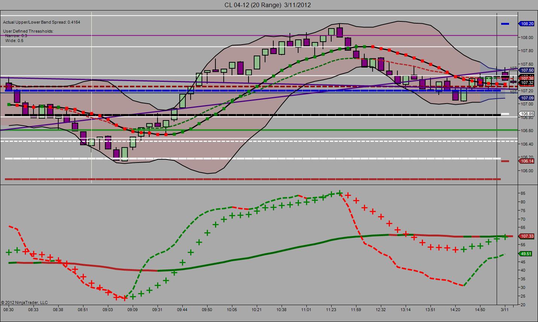This screenshot has height=322, width=538.
Task: Click the User Defined Threasholds label
Action: [28, 31]
